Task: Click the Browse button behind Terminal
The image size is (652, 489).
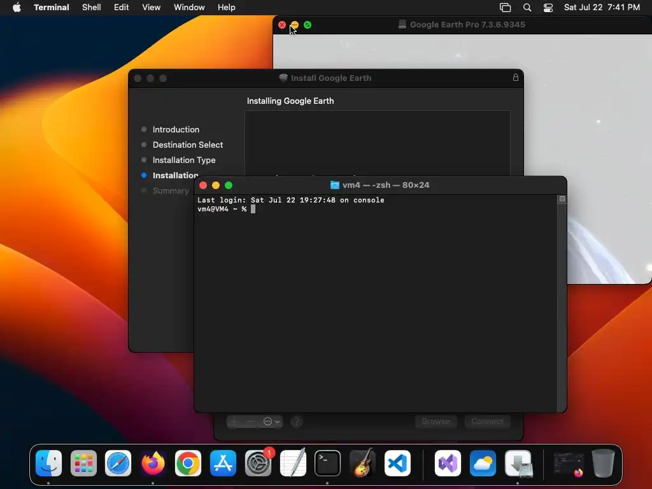Action: point(436,422)
